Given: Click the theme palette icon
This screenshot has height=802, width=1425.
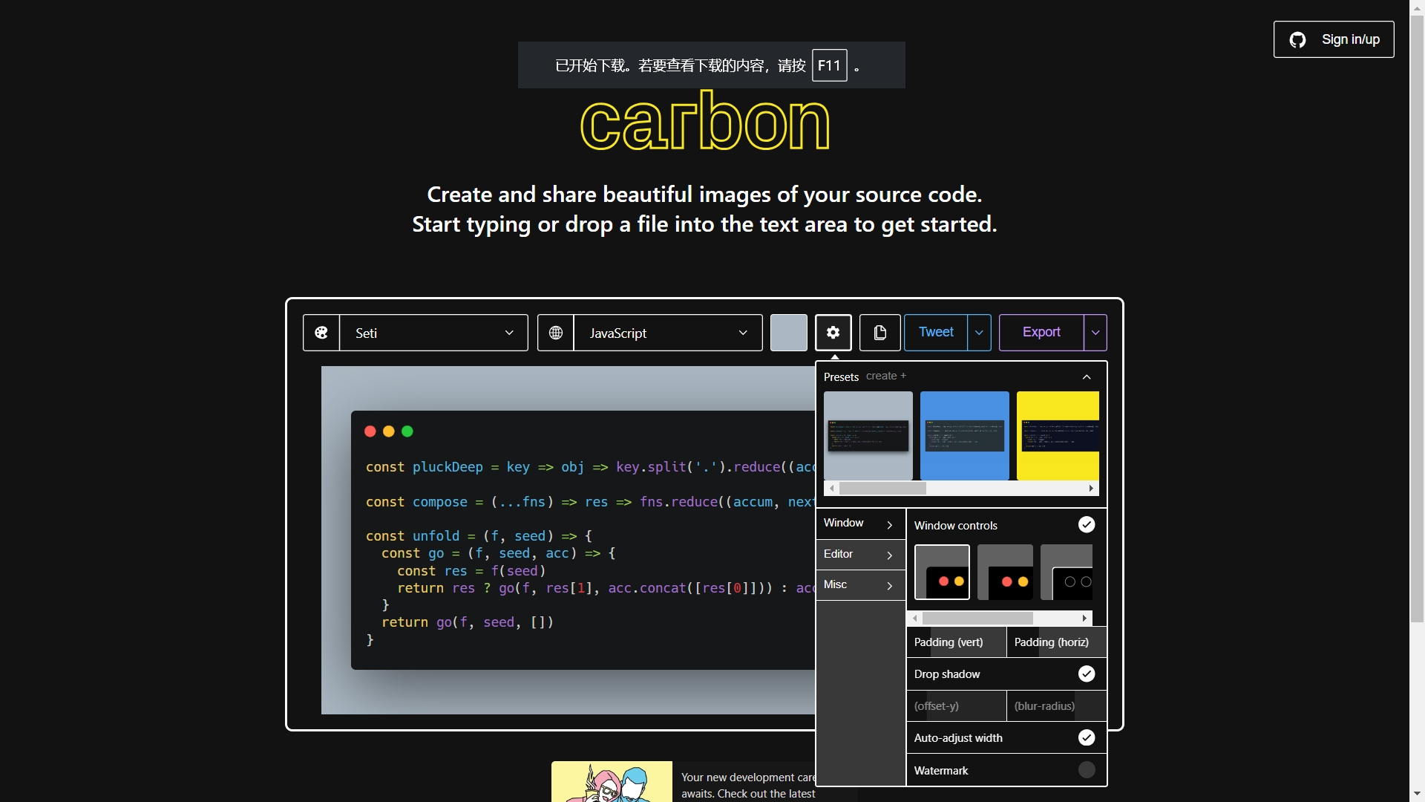Looking at the screenshot, I should click(x=321, y=333).
